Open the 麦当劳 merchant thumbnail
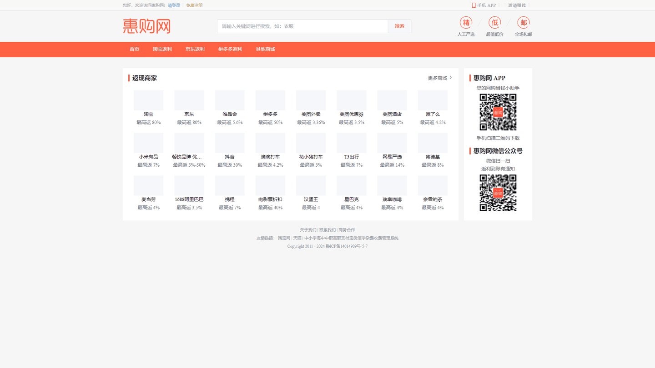Image resolution: width=655 pixels, height=368 pixels. tap(148, 186)
